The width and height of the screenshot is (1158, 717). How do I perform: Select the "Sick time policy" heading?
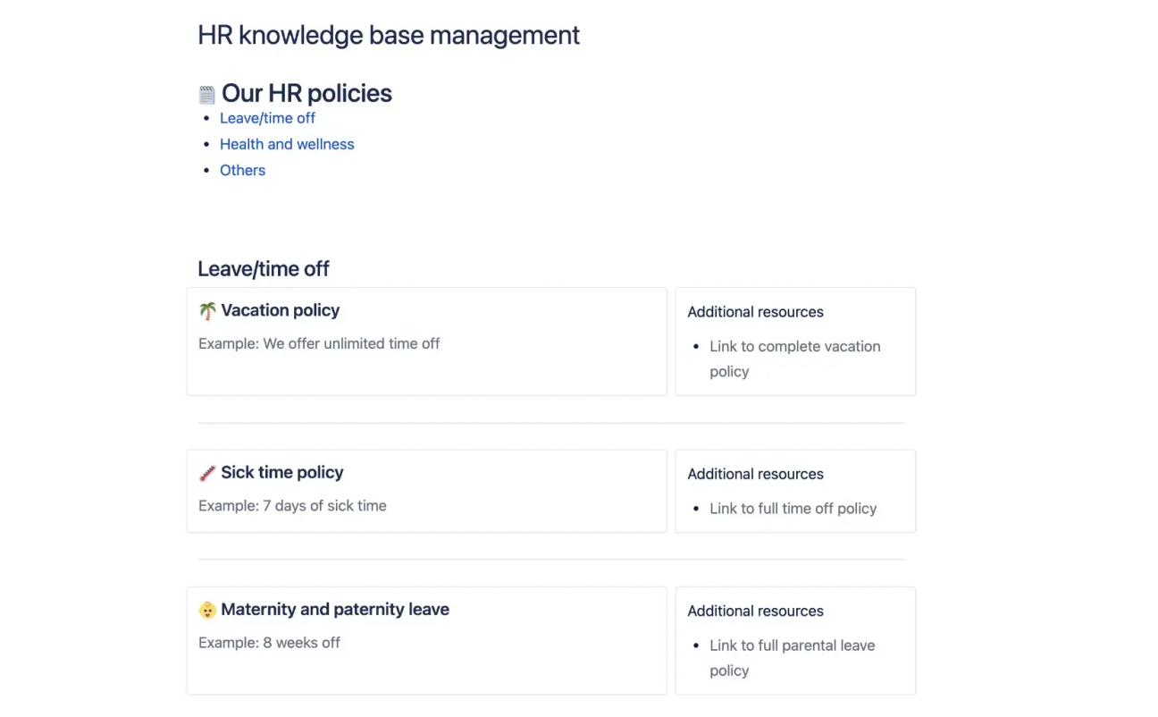point(282,473)
